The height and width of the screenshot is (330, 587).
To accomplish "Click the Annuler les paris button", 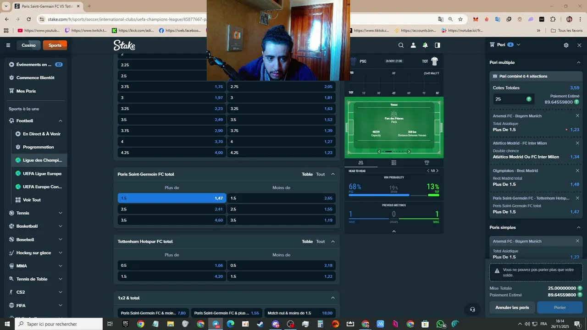I will coord(512,308).
